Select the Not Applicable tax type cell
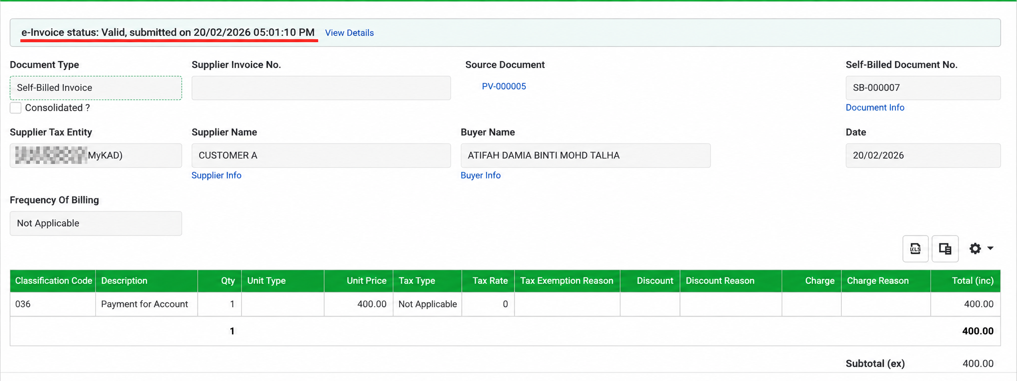The image size is (1017, 381). tap(427, 304)
